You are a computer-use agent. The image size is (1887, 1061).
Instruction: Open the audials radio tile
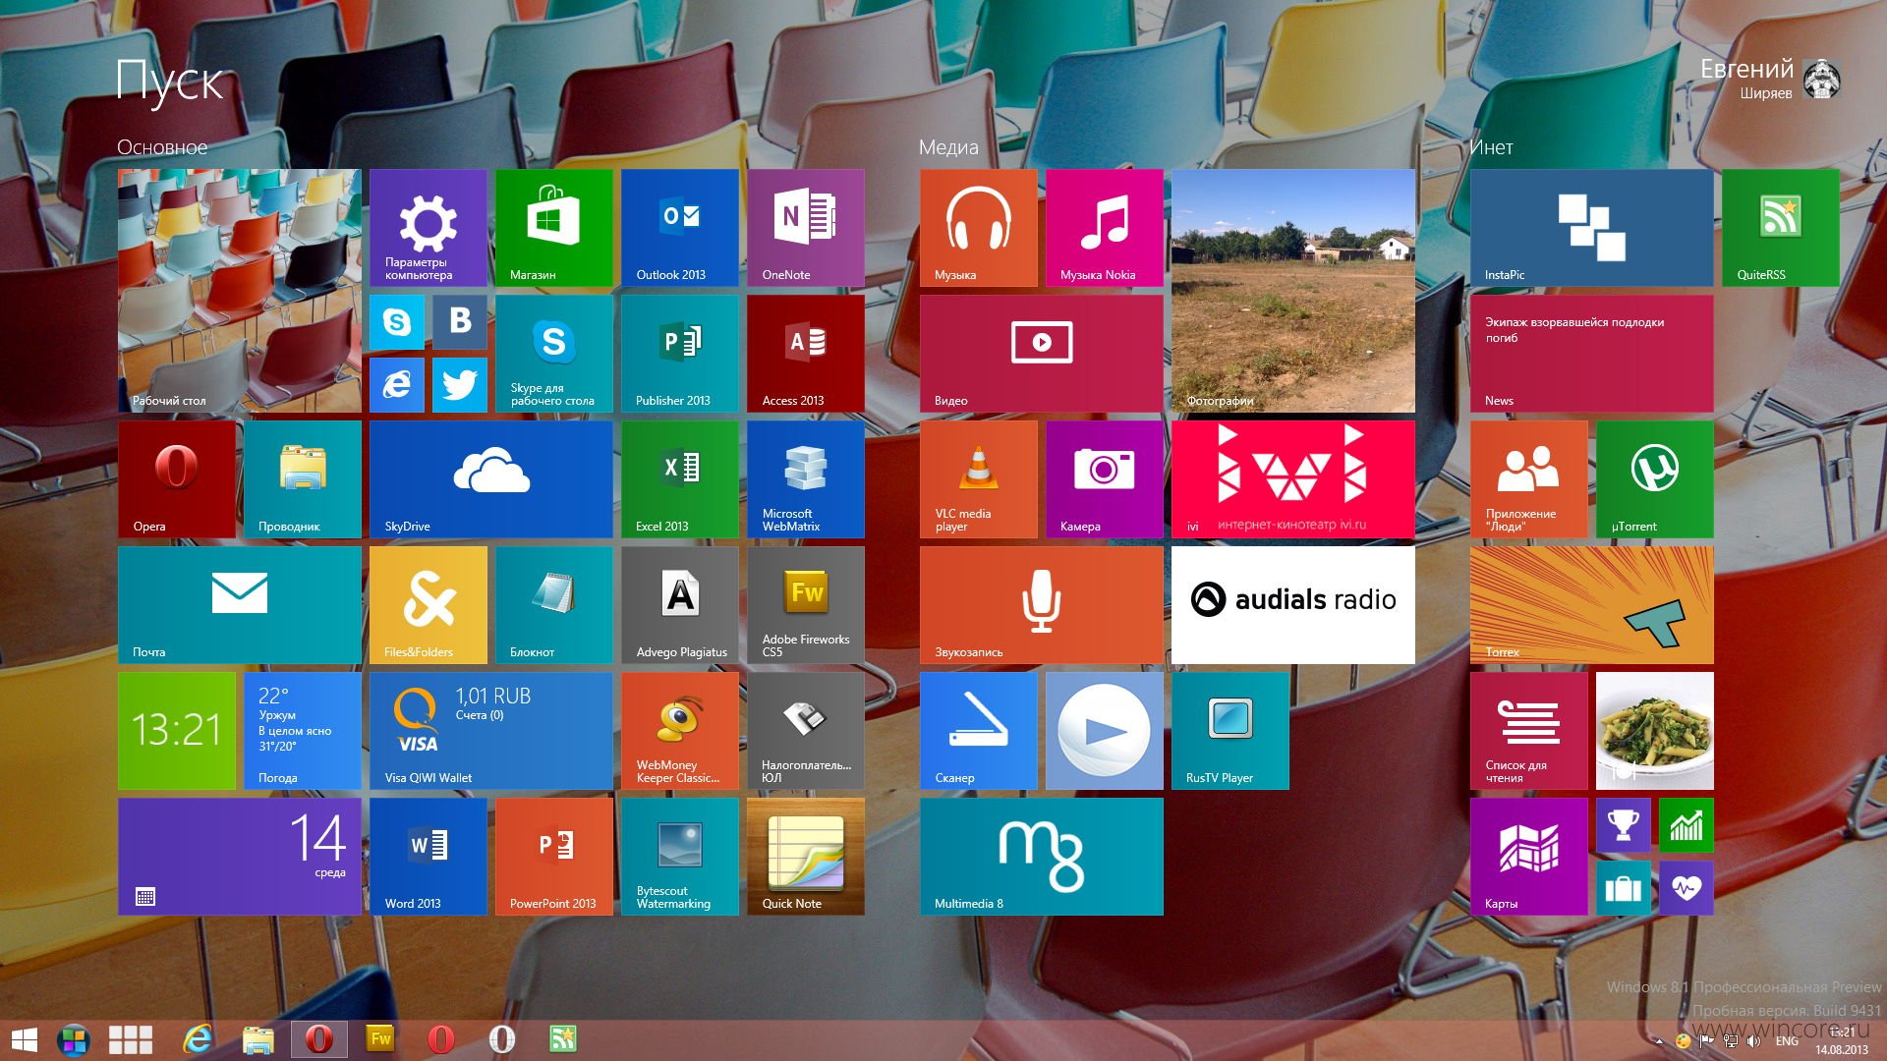click(x=1292, y=605)
